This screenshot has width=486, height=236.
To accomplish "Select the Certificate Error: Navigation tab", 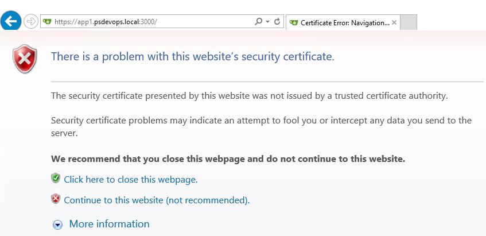I will click(343, 22).
